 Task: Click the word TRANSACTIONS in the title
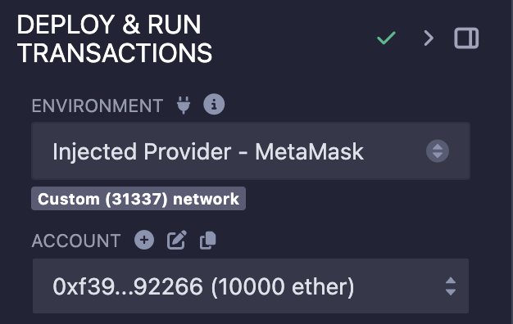[x=115, y=53]
